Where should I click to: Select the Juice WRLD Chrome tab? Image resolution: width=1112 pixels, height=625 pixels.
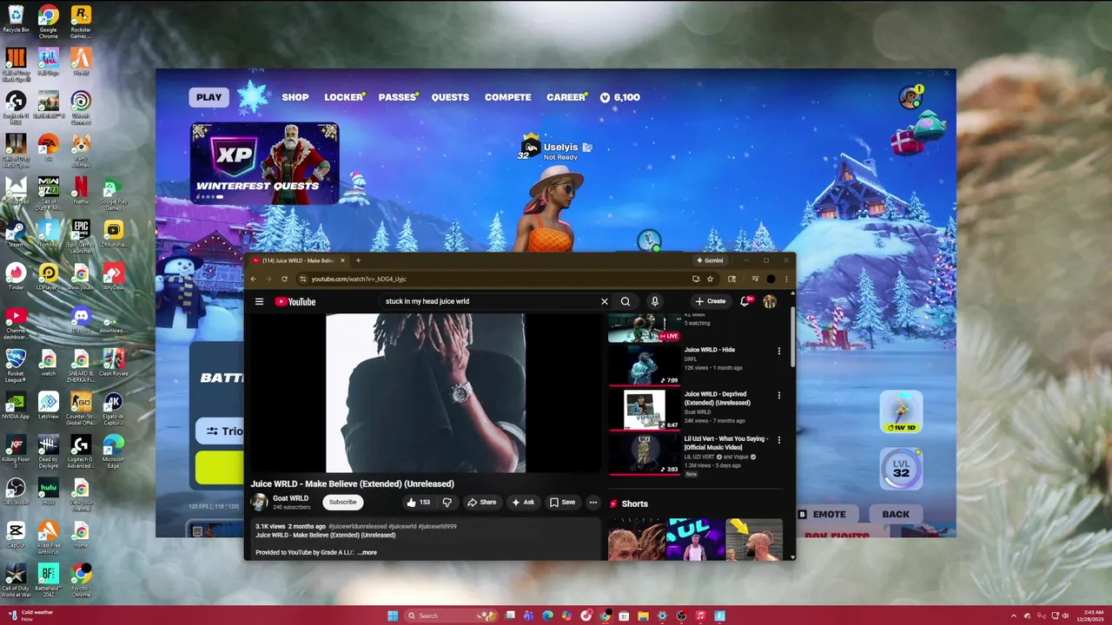(x=297, y=260)
